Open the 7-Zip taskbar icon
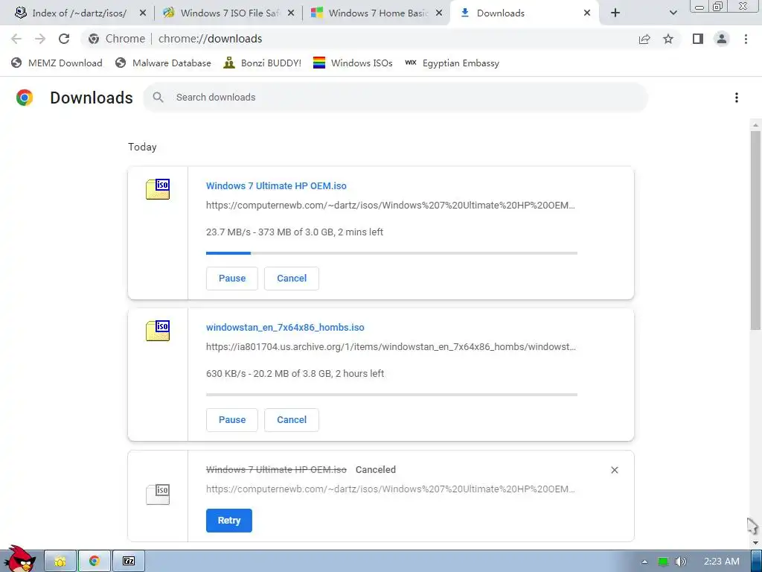The height and width of the screenshot is (572, 762). (x=128, y=562)
